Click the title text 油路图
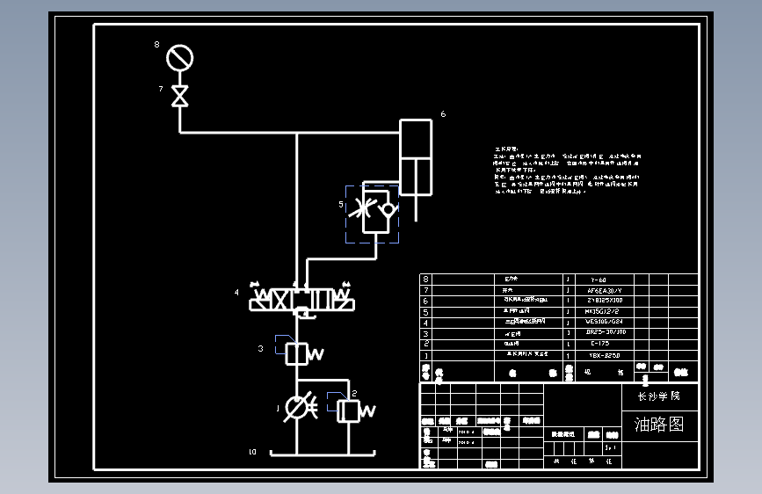Image resolution: width=762 pixels, height=494 pixels. [658, 425]
